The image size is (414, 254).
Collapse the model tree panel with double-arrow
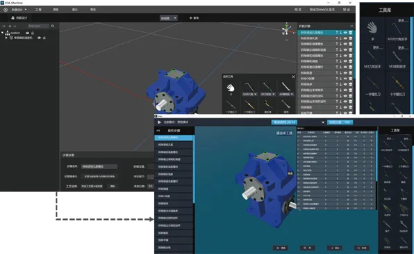3,26
